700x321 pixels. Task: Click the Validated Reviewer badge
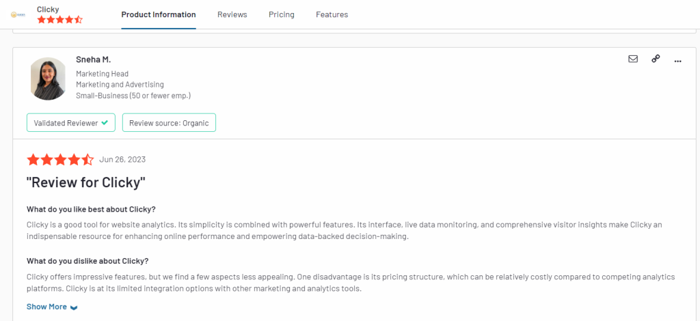click(71, 123)
